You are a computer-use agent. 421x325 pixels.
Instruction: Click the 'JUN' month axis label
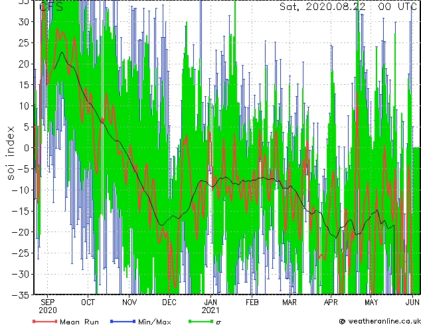[x=412, y=302]
